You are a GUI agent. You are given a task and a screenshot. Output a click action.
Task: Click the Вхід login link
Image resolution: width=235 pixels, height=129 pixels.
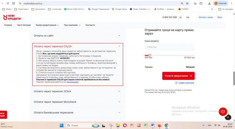pyautogui.click(x=219, y=17)
